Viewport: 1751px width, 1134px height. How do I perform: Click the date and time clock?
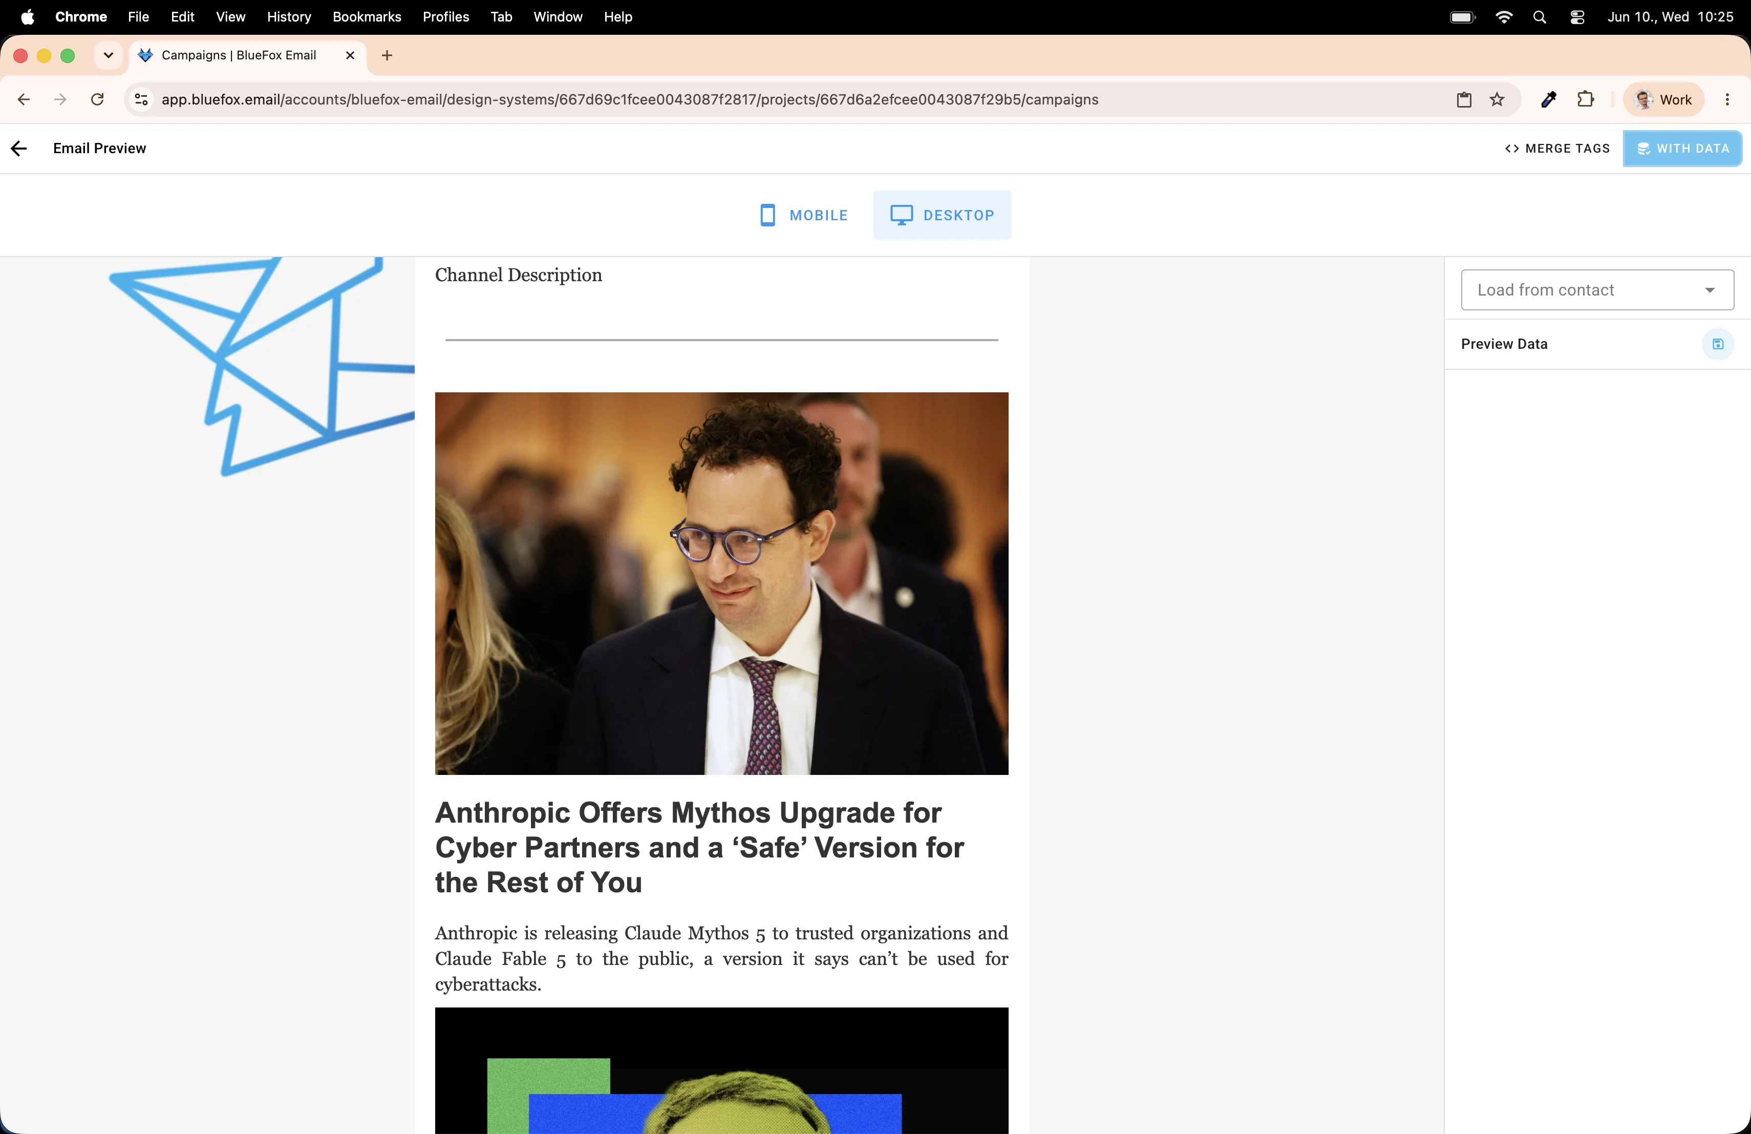[1670, 16]
